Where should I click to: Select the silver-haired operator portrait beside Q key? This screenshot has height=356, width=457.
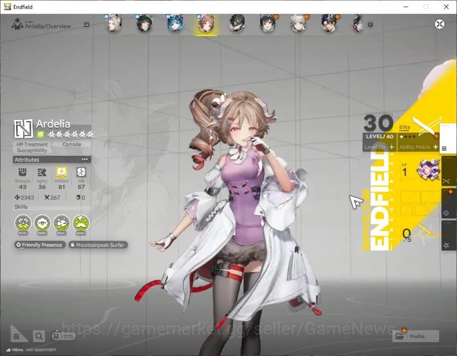(x=114, y=23)
